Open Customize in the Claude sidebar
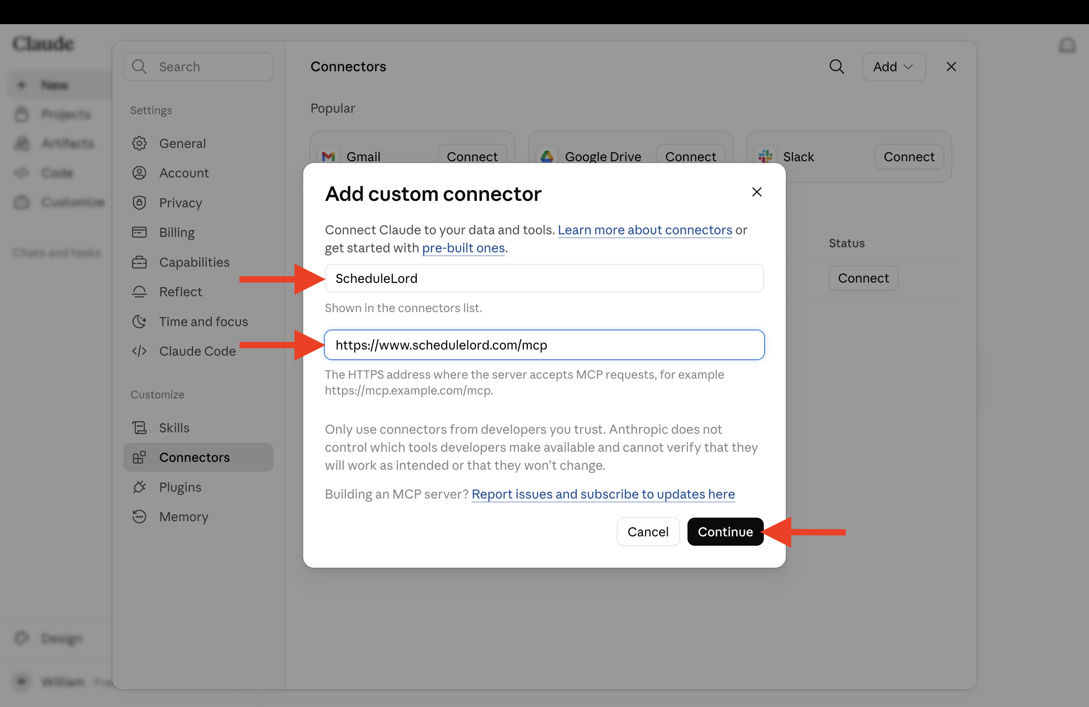This screenshot has width=1089, height=707. [59, 202]
